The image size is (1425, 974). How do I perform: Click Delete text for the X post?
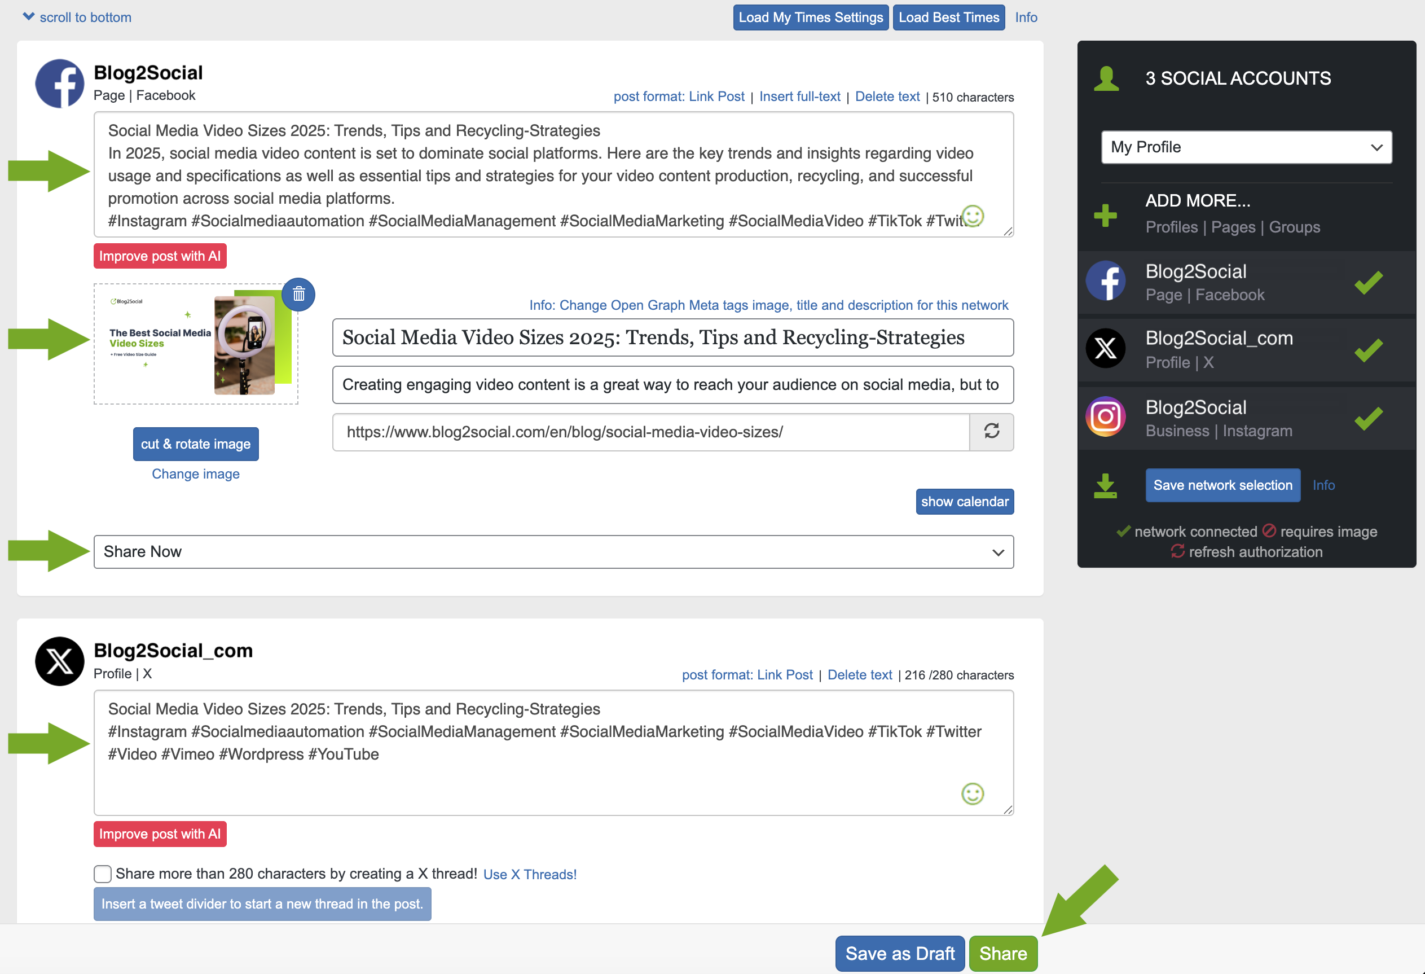point(859,675)
